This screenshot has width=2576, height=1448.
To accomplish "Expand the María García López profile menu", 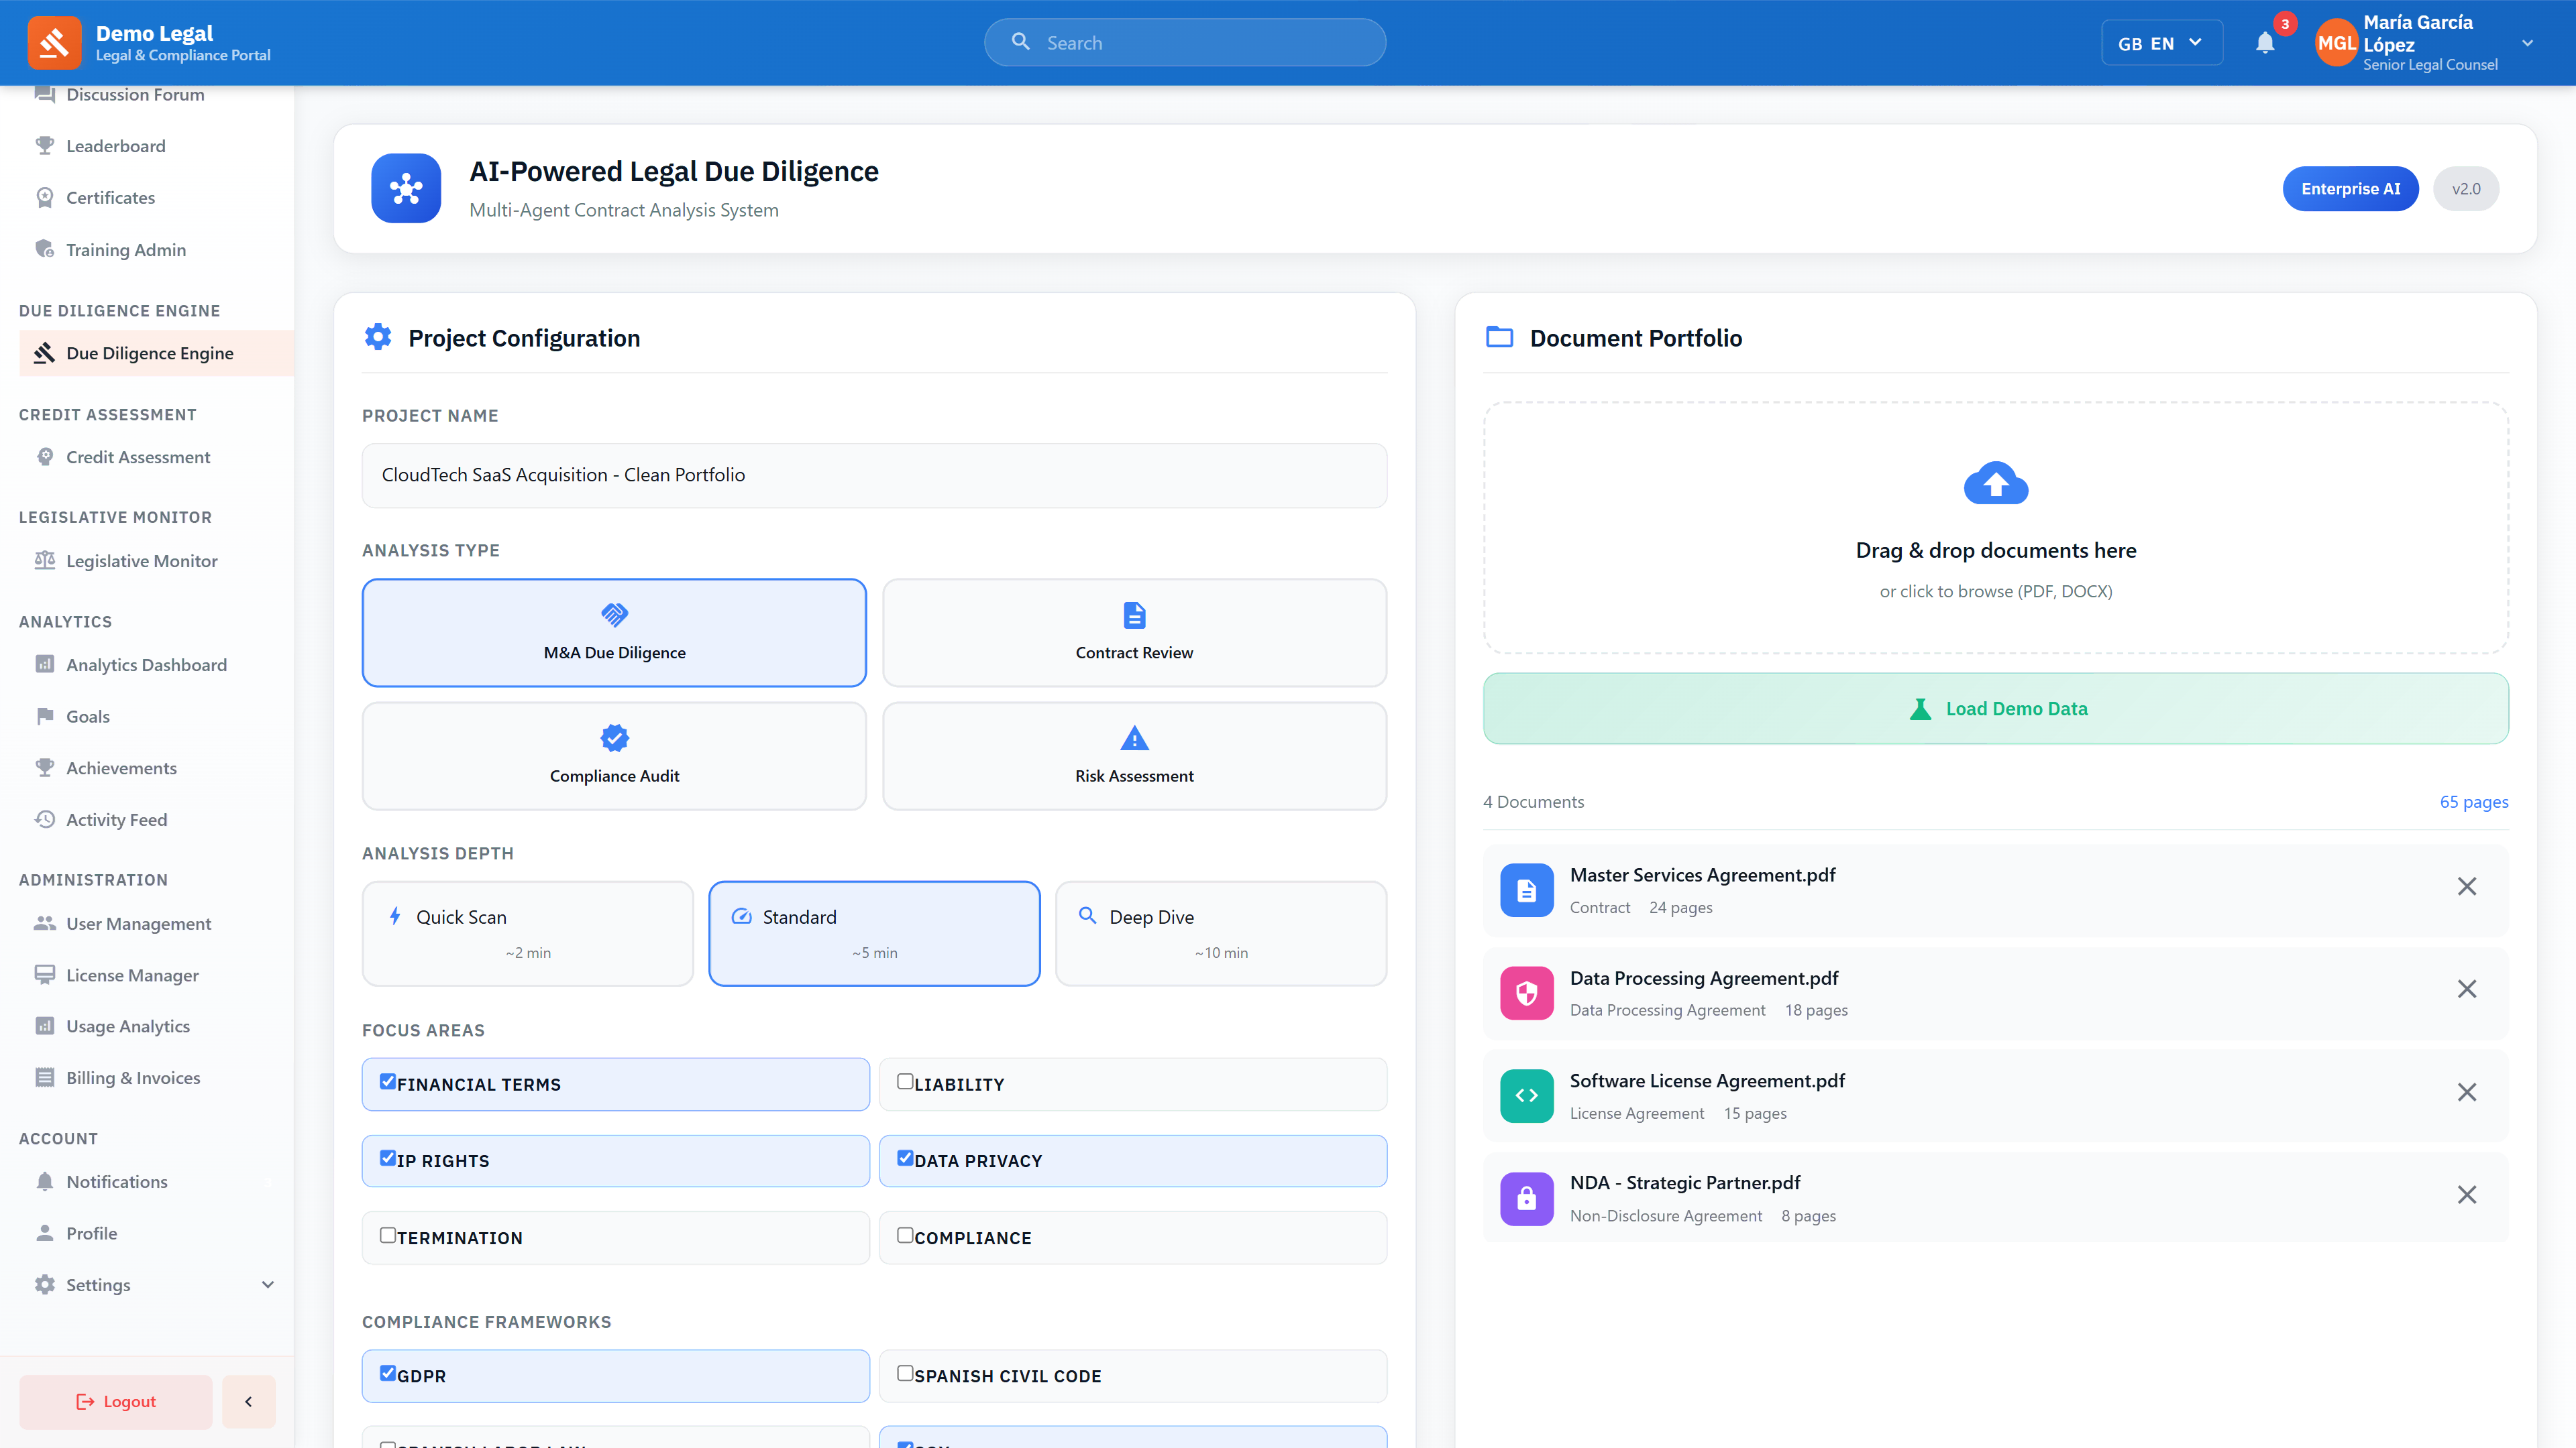I will pyautogui.click(x=2527, y=42).
